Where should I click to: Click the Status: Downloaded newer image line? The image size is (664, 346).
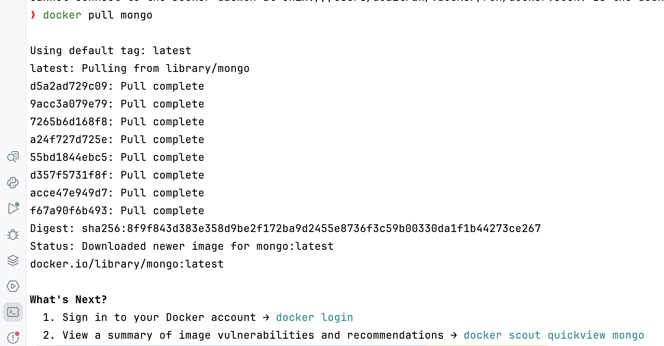click(x=182, y=246)
